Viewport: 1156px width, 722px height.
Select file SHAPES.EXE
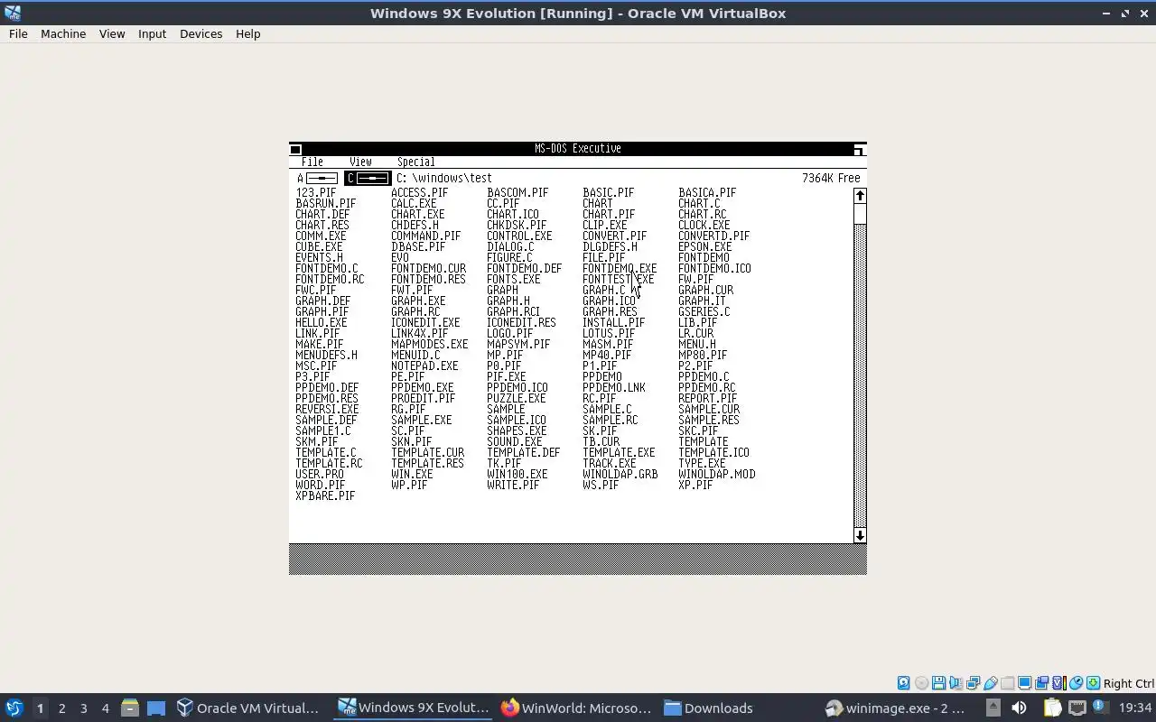pyautogui.click(x=517, y=431)
